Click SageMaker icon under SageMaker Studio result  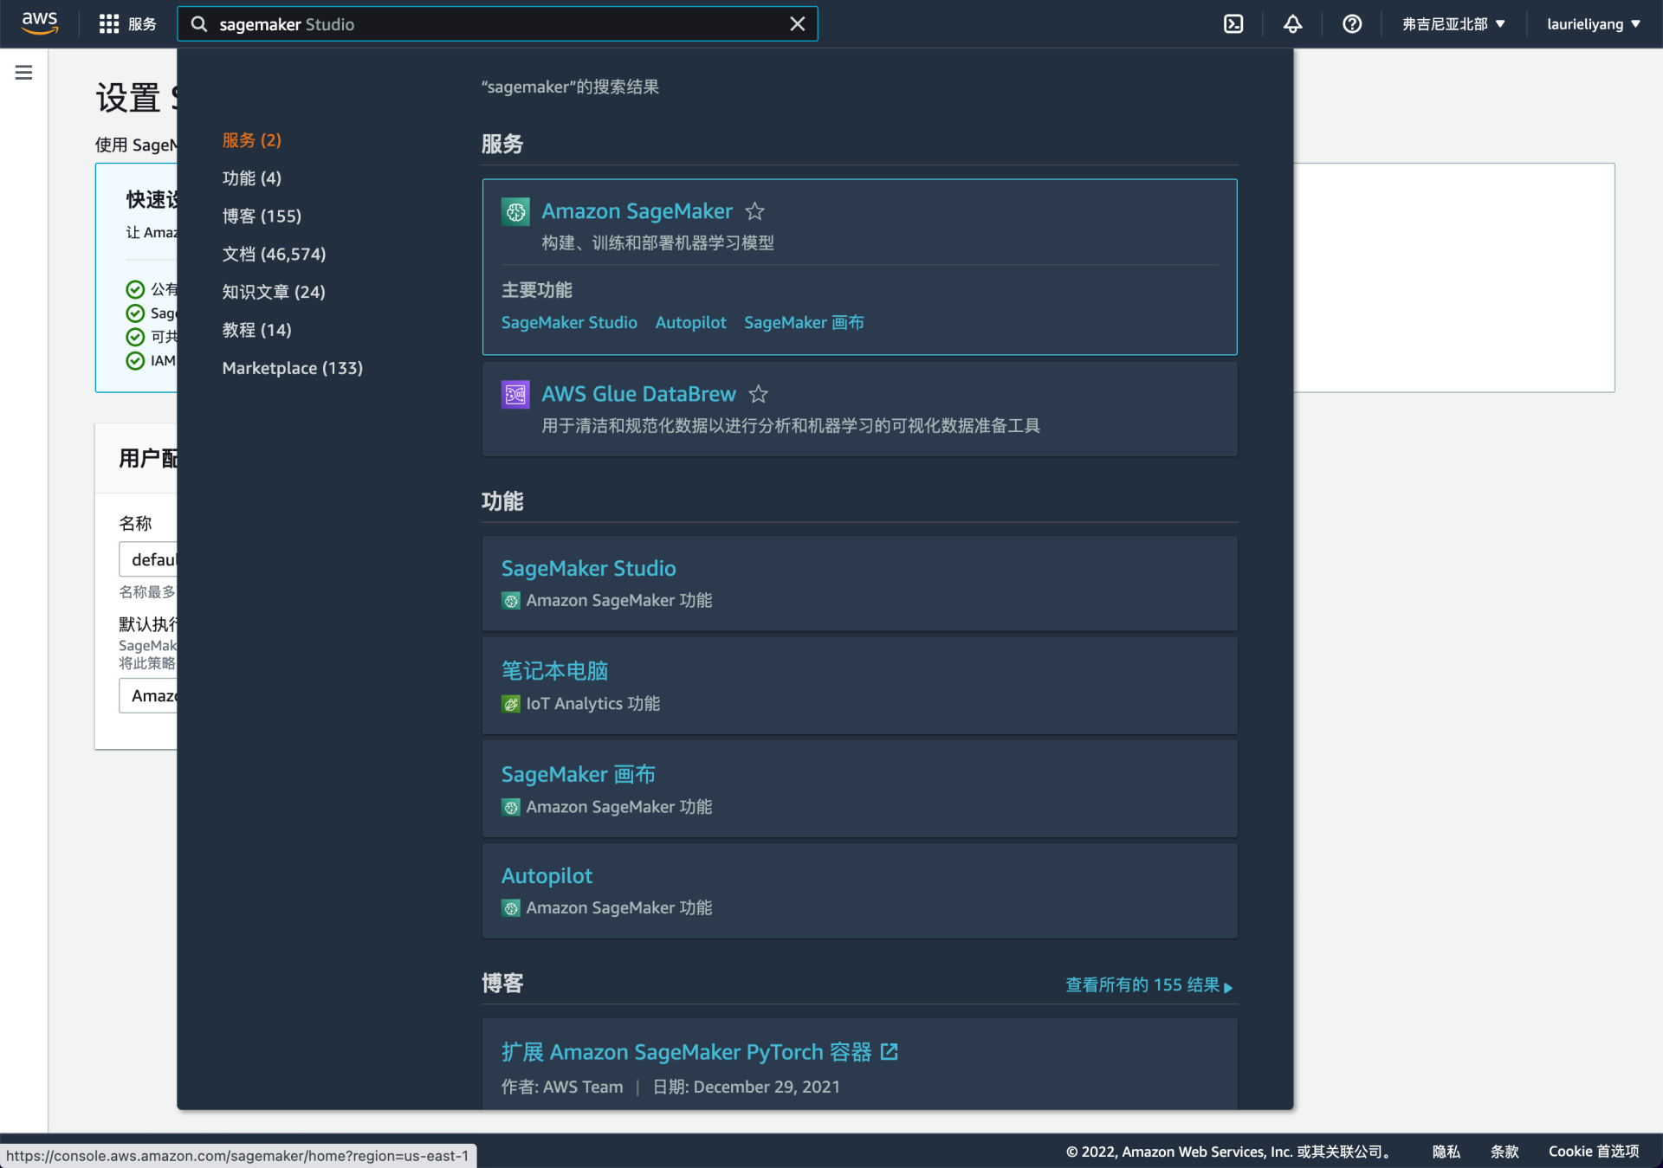[511, 601]
